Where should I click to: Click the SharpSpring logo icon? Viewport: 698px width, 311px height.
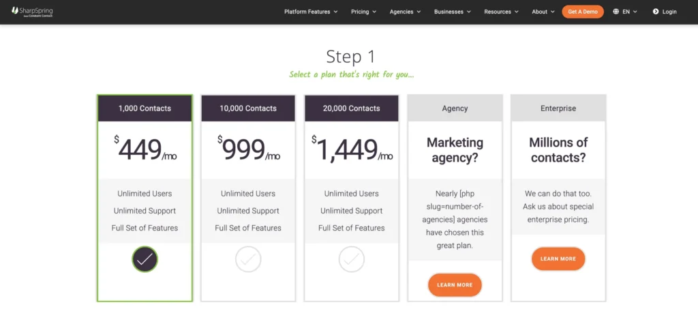[x=15, y=11]
